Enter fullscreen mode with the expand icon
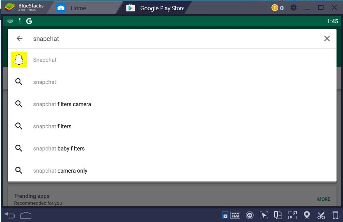Image resolution: width=343 pixels, height=222 pixels. (293, 215)
